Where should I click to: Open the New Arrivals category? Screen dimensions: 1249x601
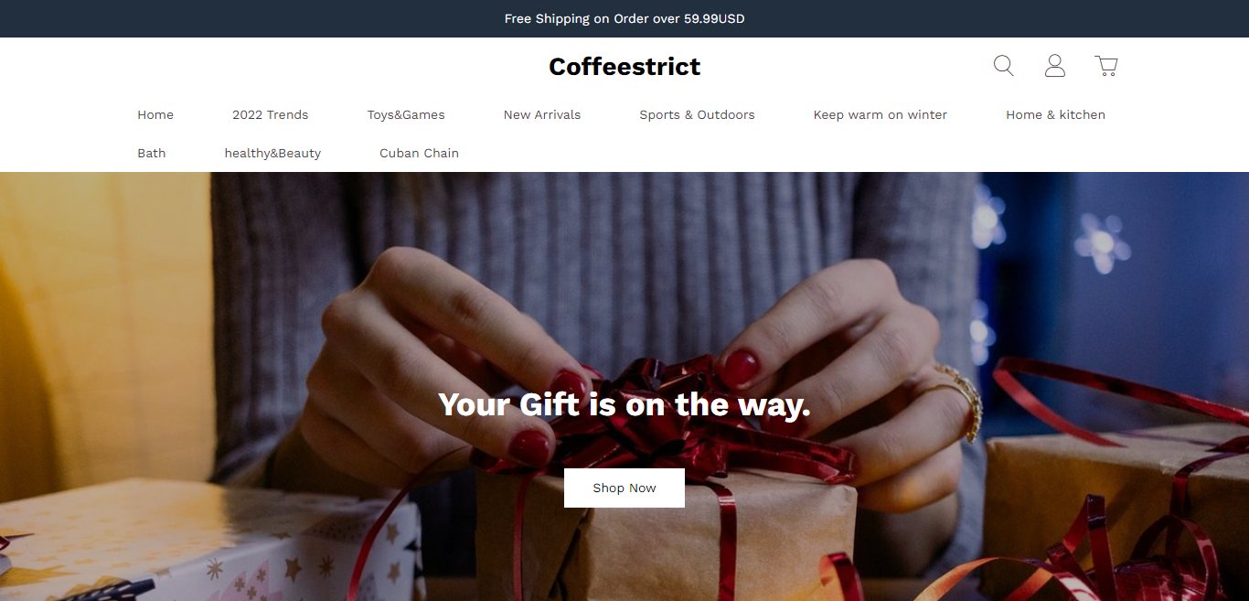[x=542, y=114]
